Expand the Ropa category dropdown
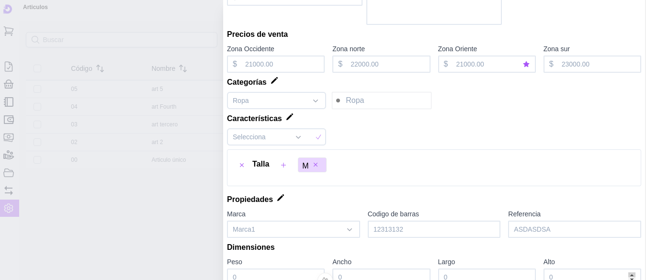This screenshot has width=646, height=280. [x=316, y=101]
